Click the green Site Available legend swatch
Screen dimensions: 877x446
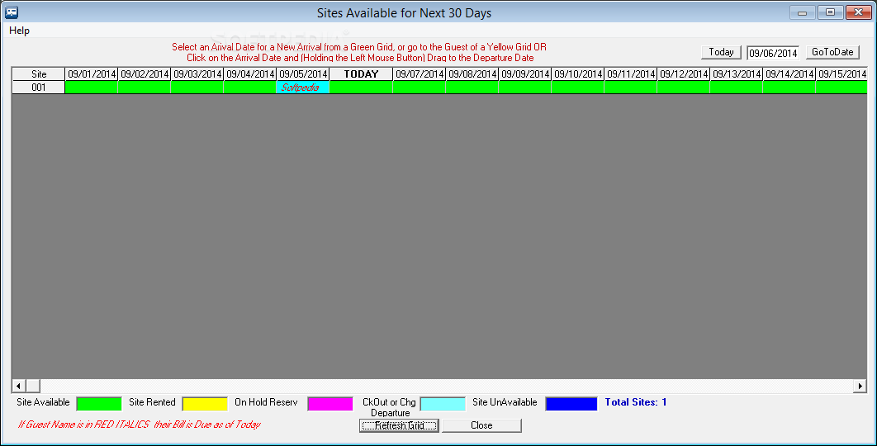point(99,404)
